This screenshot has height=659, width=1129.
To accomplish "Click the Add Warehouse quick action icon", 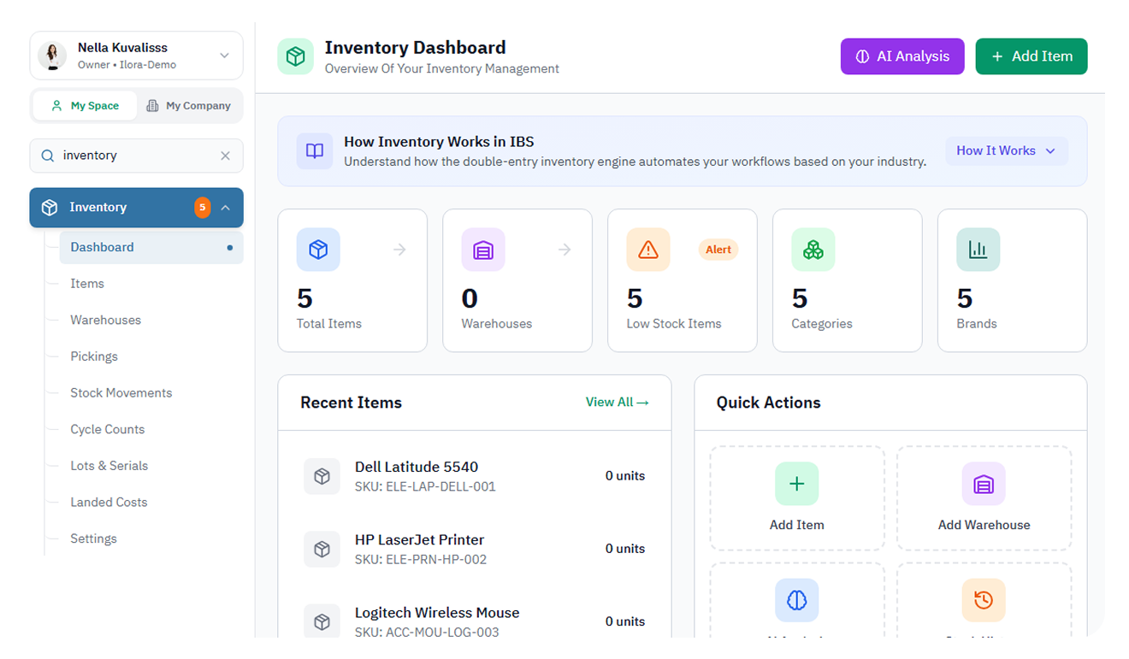I will coord(984,484).
